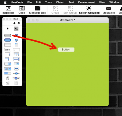Choose the checkbox control in Tools palette
Image resolution: width=122 pixels, height=116 pixels.
(16, 35)
